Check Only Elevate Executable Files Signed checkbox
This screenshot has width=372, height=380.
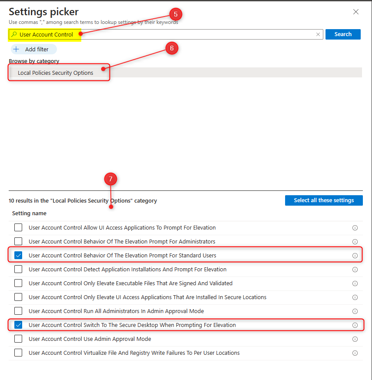[18, 283]
